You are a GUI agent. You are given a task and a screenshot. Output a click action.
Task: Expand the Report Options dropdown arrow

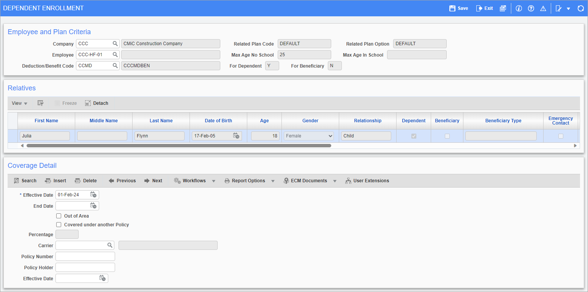[273, 181]
